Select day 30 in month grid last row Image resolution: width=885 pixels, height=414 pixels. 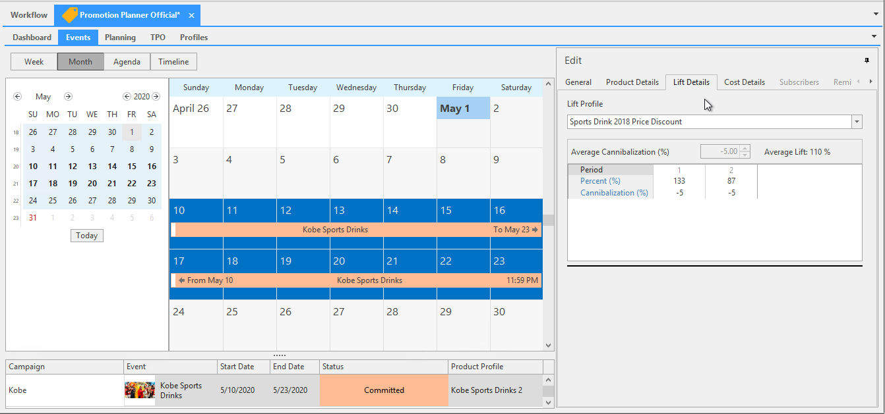[x=516, y=326]
